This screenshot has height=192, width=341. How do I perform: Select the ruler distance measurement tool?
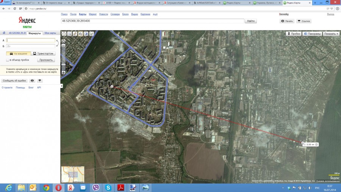click(75, 34)
